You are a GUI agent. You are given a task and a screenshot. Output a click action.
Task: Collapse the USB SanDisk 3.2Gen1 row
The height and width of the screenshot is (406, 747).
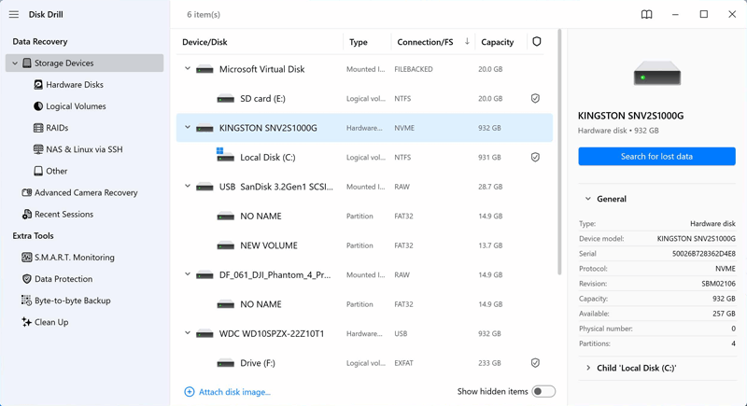coord(188,186)
